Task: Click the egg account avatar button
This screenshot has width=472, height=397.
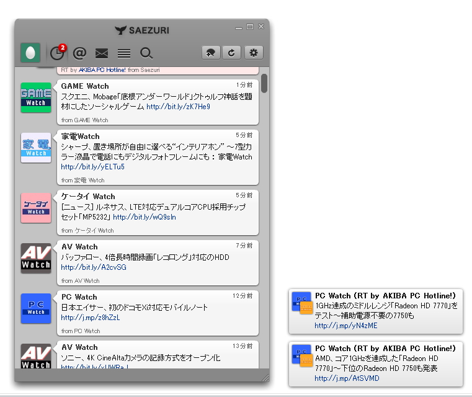Action: click(30, 53)
